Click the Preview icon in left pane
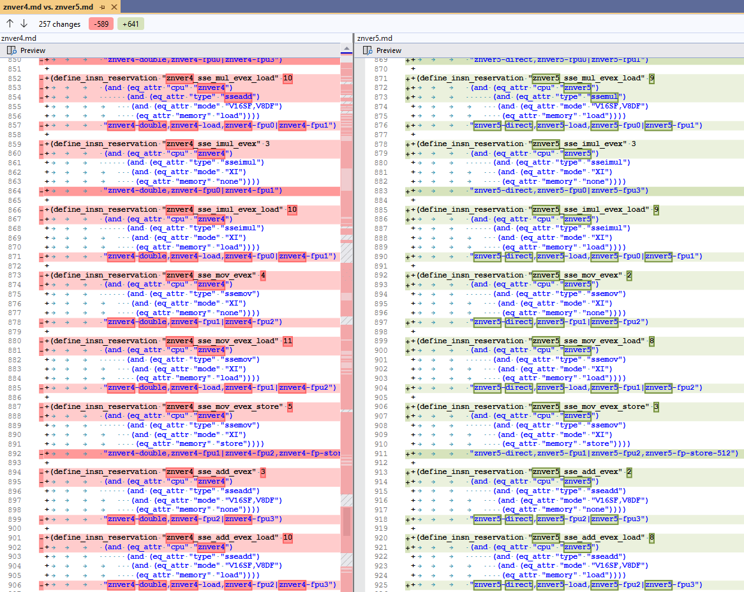This screenshot has width=744, height=592. (x=11, y=50)
